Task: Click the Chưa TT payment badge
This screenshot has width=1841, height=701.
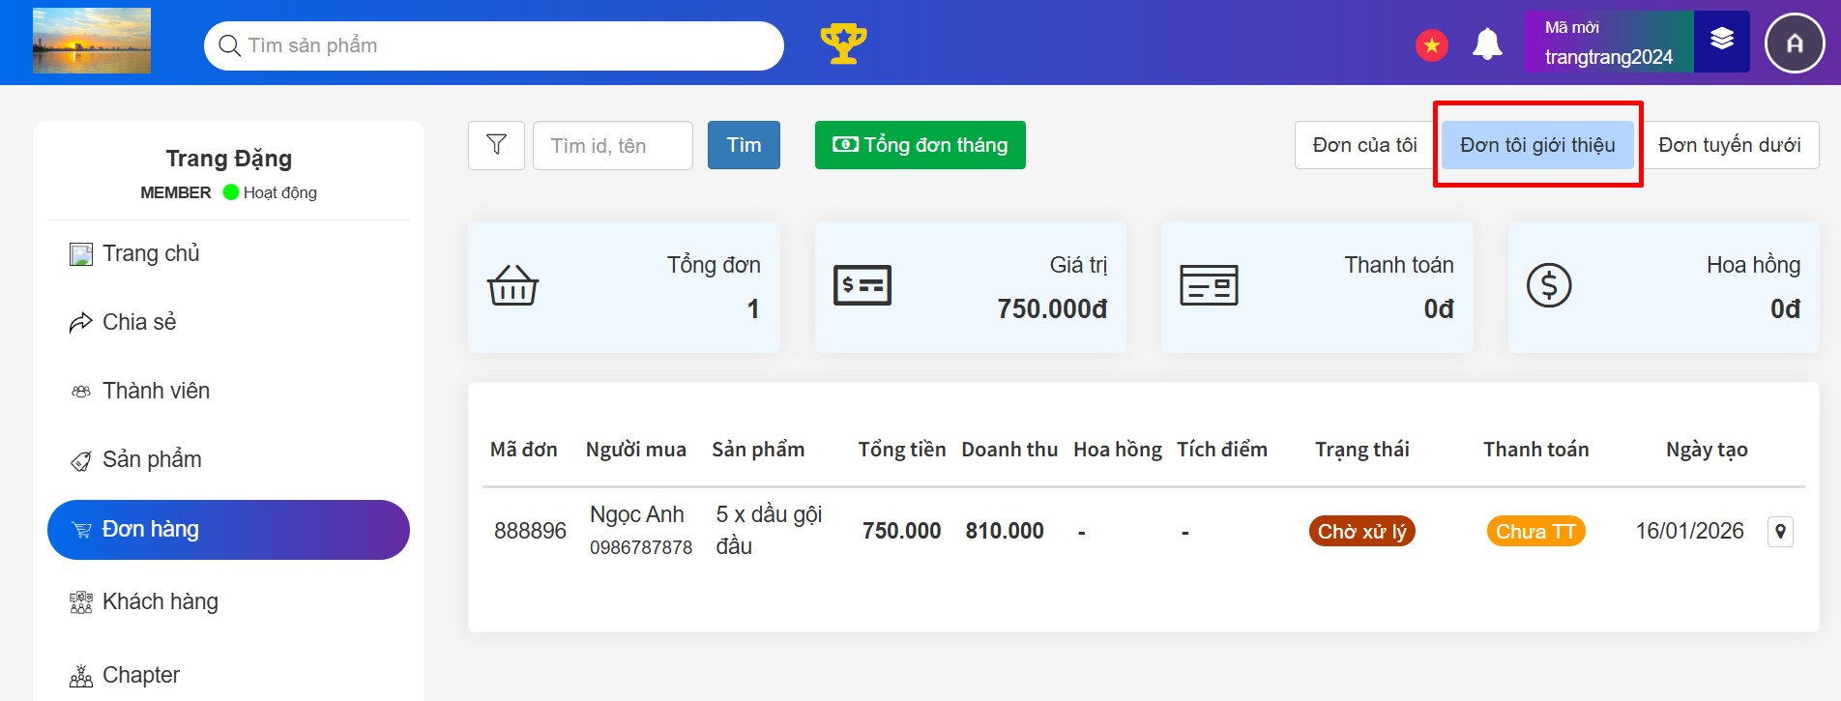Action: [x=1534, y=531]
